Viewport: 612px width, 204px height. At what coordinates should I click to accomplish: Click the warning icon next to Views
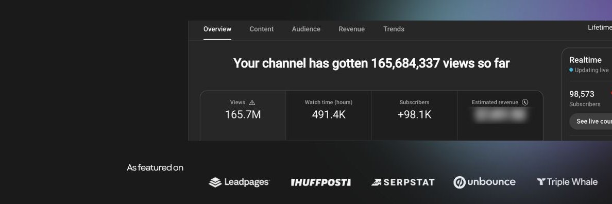tap(252, 103)
